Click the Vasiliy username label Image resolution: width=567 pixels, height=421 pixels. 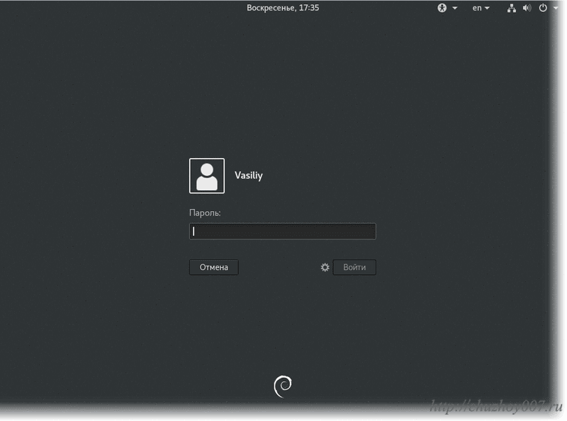pyautogui.click(x=249, y=176)
